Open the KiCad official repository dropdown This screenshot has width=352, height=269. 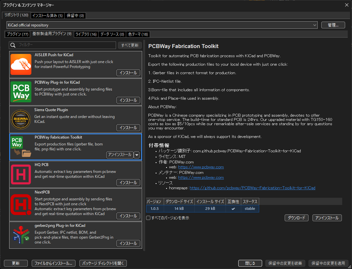(162, 25)
